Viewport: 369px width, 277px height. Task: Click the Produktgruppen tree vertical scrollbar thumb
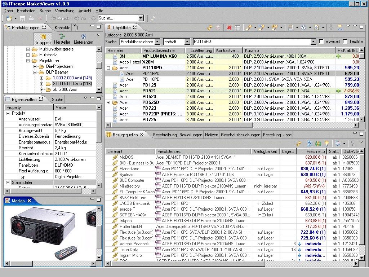(99, 65)
